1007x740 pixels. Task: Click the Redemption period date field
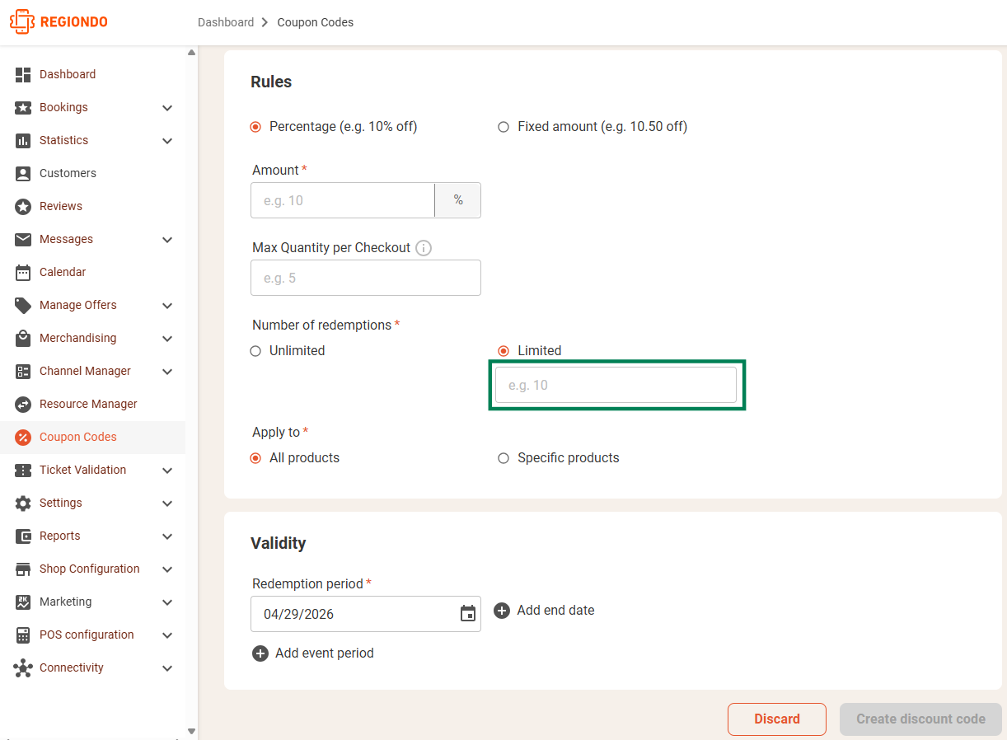coord(366,614)
